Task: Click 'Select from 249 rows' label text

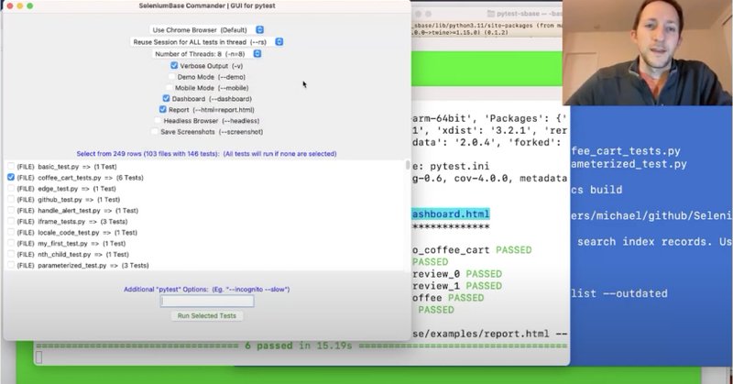Action: pos(207,153)
